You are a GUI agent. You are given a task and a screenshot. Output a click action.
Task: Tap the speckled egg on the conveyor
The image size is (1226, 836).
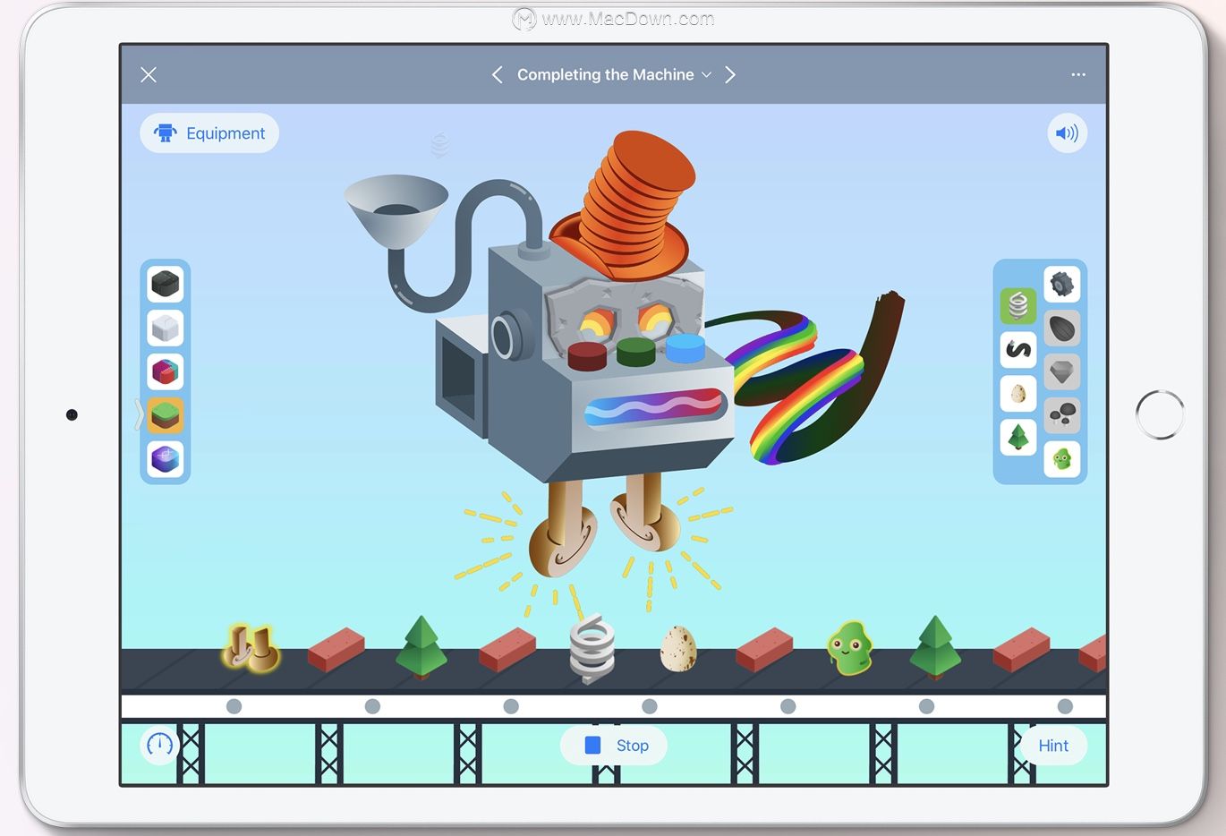pyautogui.click(x=677, y=648)
